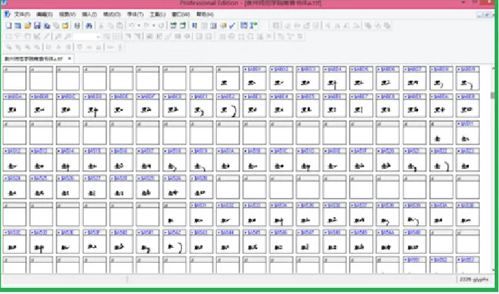
Task: Select seventh-row glyph cell with large curved bracket
Action: tap(175, 242)
